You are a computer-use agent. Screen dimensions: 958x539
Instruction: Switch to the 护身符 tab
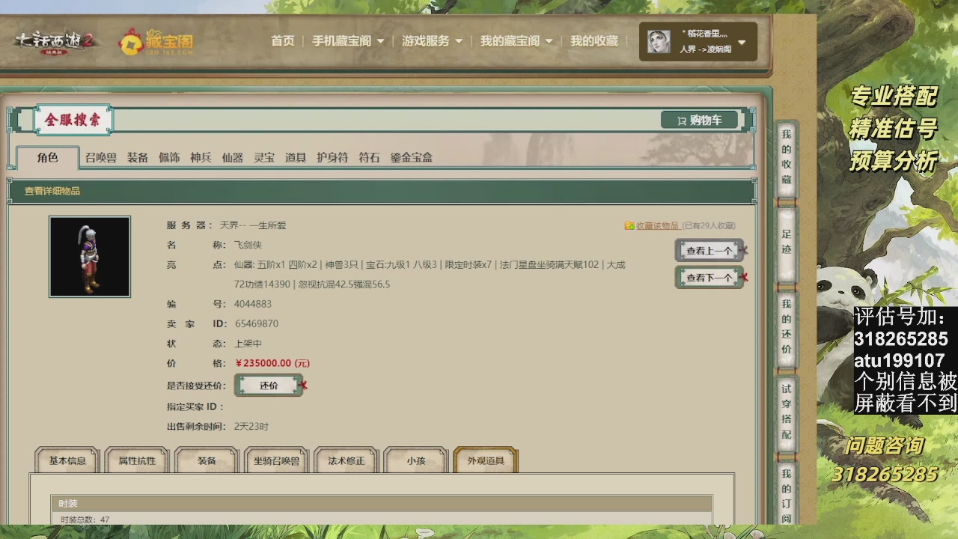(332, 158)
